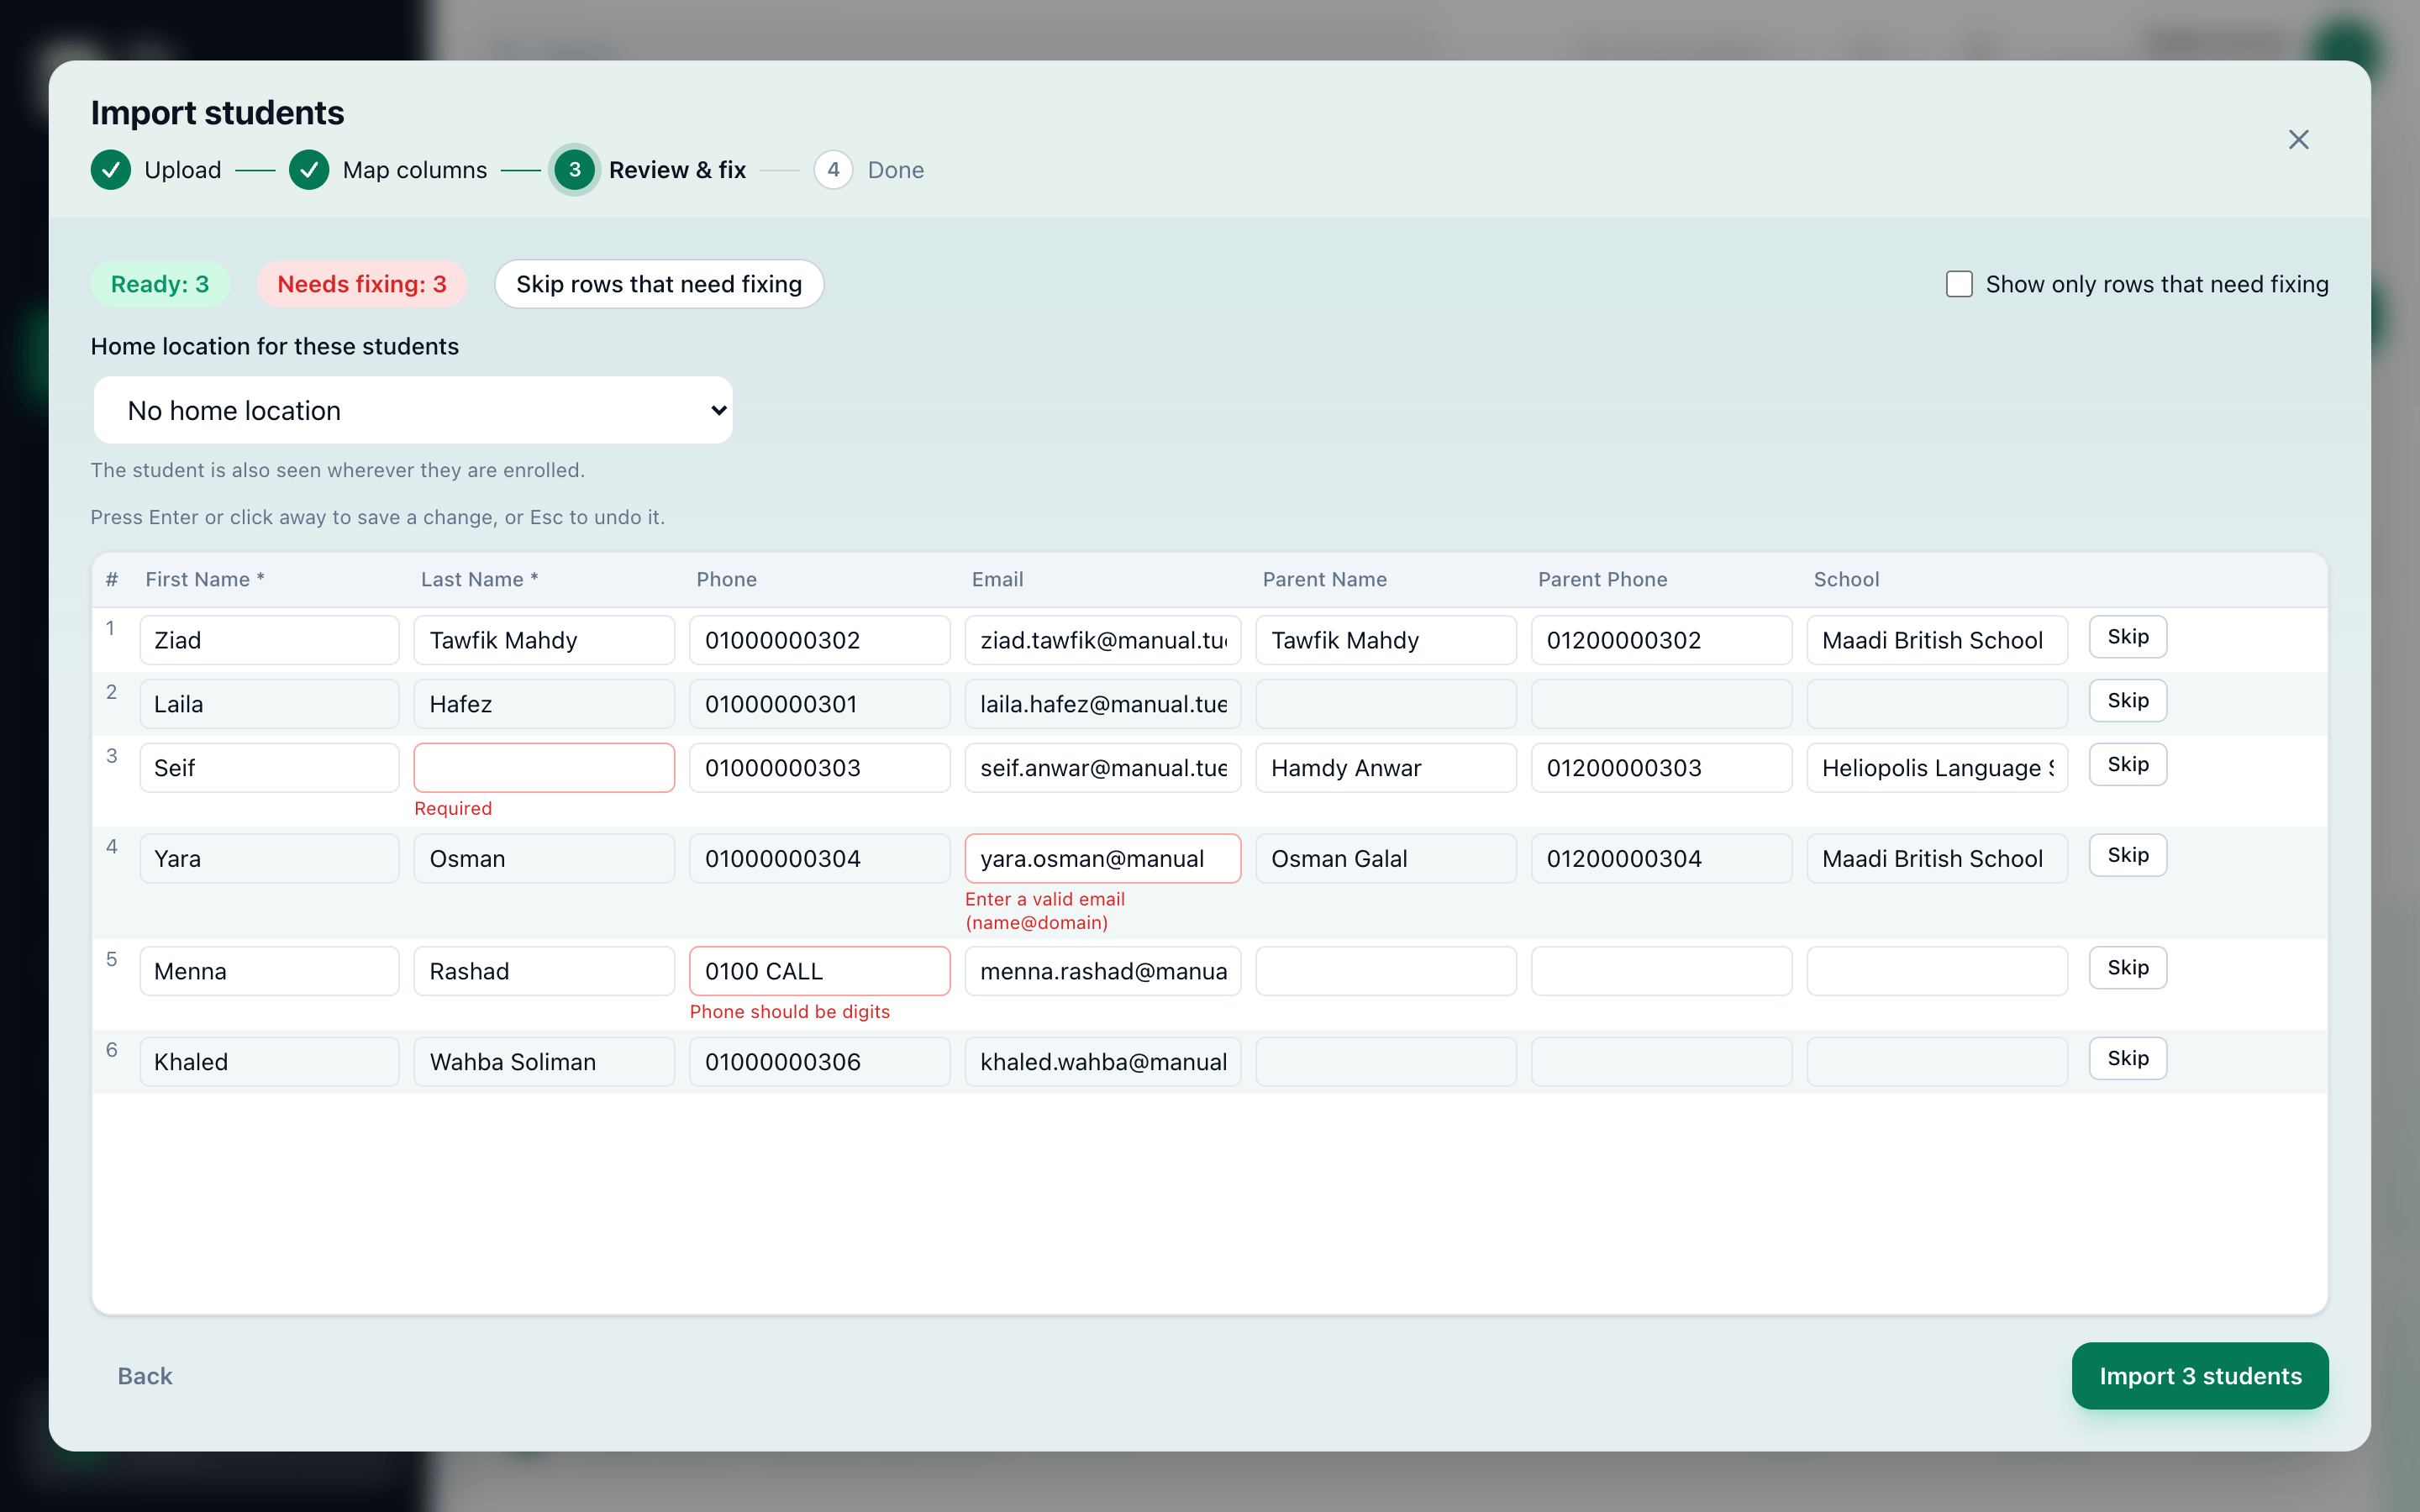Click Skip rows that need fixing
2420x1512 pixels.
click(659, 284)
